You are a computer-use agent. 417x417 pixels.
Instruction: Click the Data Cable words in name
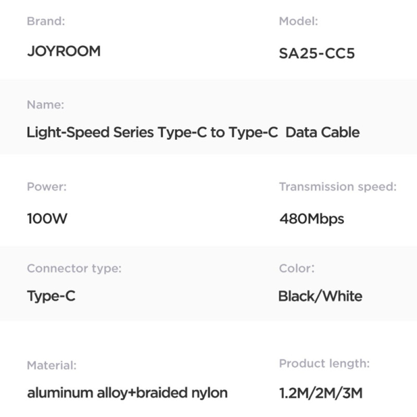323,132
